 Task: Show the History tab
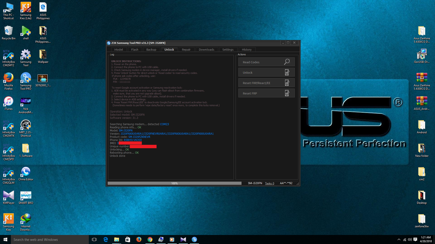(247, 49)
